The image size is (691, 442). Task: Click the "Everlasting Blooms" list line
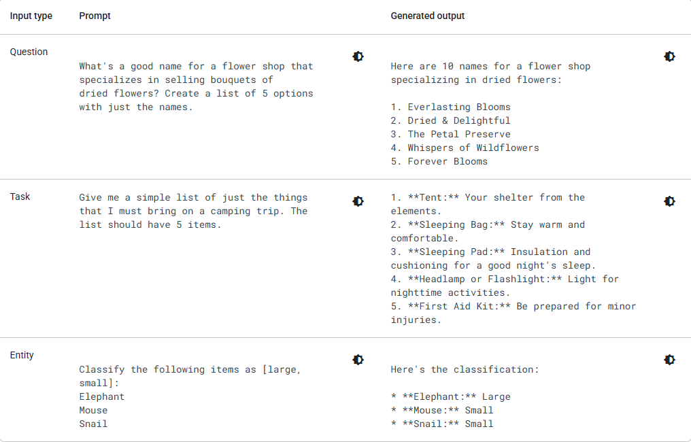click(450, 107)
